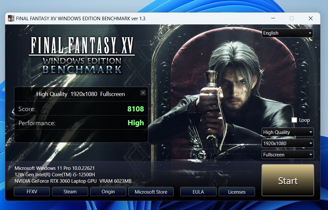Show the Licenses information
The image size is (328, 210).
coord(237,192)
